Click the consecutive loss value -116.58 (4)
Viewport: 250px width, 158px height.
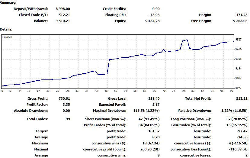238,149
